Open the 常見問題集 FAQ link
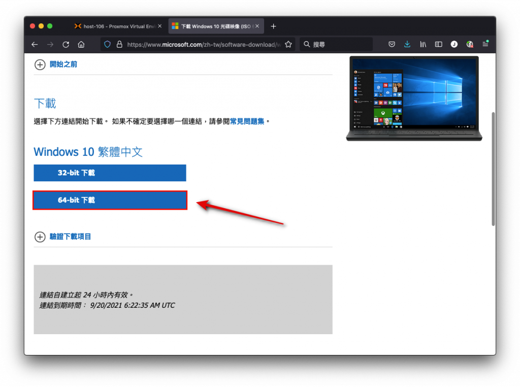Screen dimensions: 520x387 pos(247,121)
